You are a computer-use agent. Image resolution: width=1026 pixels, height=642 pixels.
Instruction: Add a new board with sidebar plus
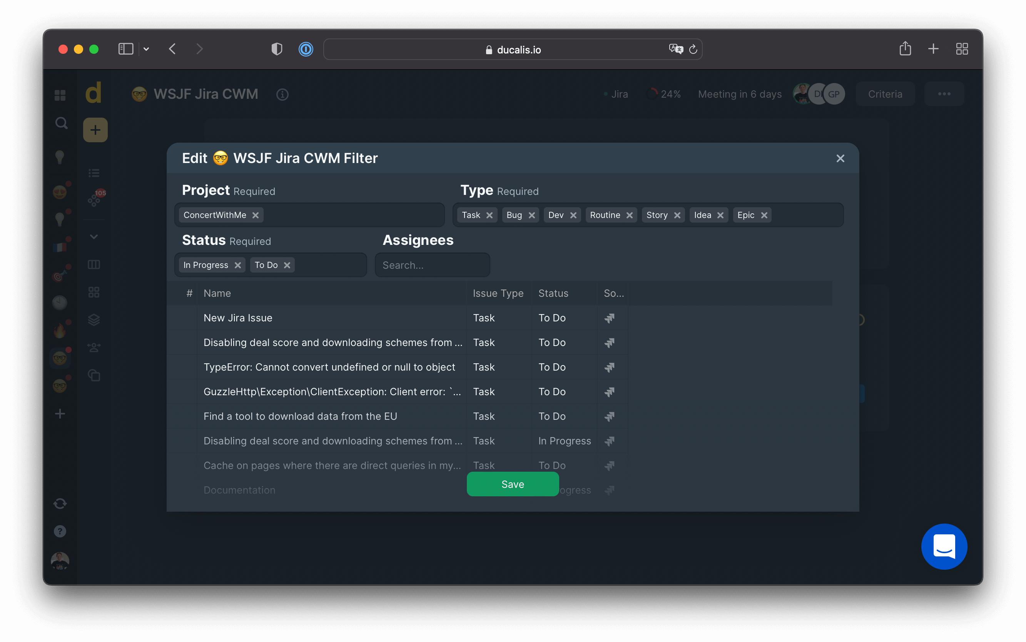[x=60, y=414]
